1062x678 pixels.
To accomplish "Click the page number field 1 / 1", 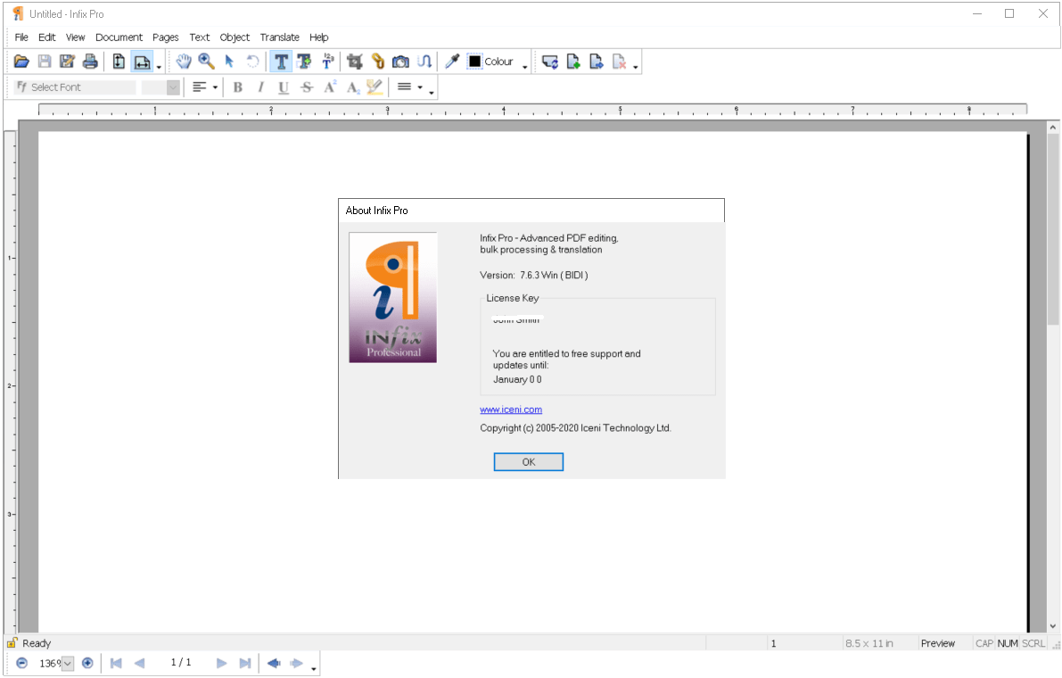I will tap(181, 663).
